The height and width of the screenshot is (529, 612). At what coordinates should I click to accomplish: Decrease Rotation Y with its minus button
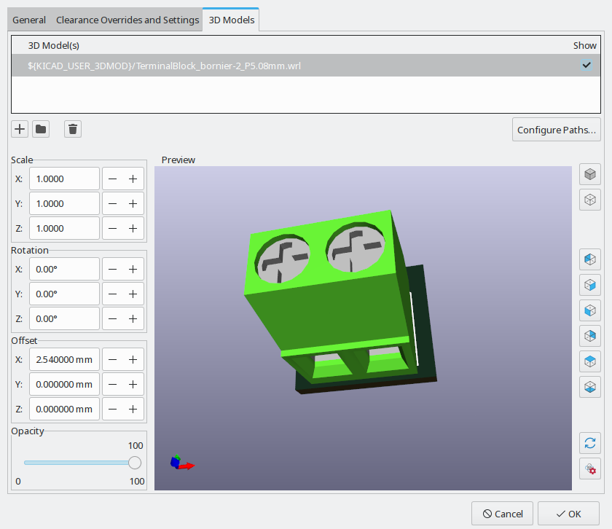[112, 294]
